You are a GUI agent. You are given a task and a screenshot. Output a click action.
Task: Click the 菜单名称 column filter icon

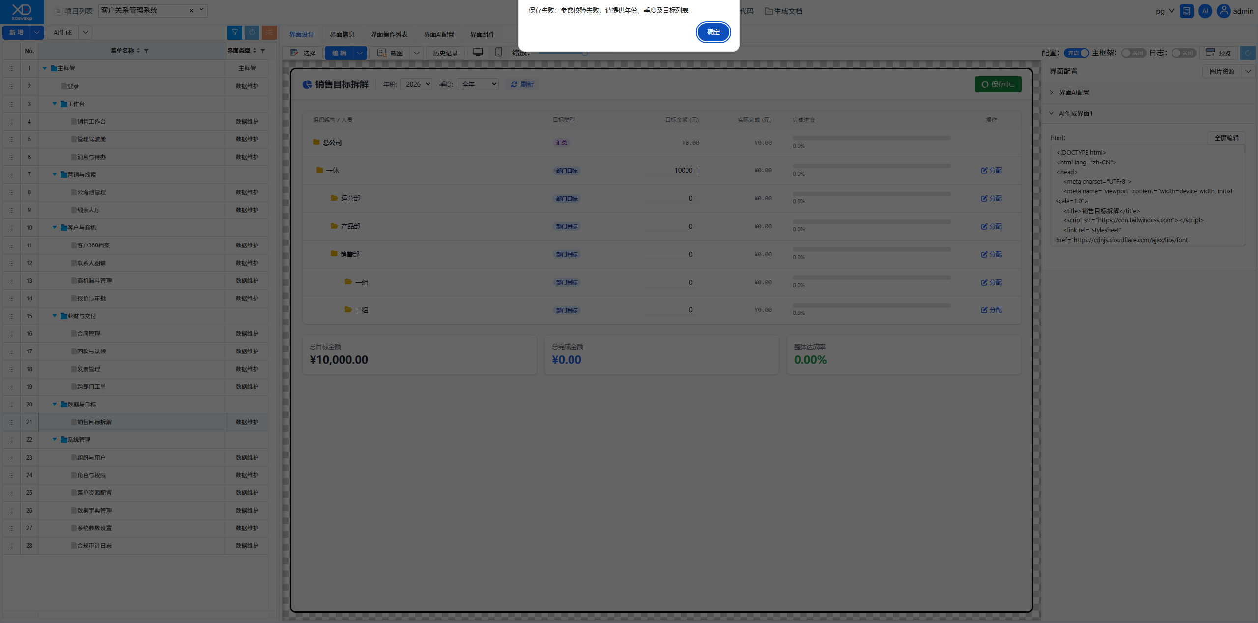[x=146, y=51]
